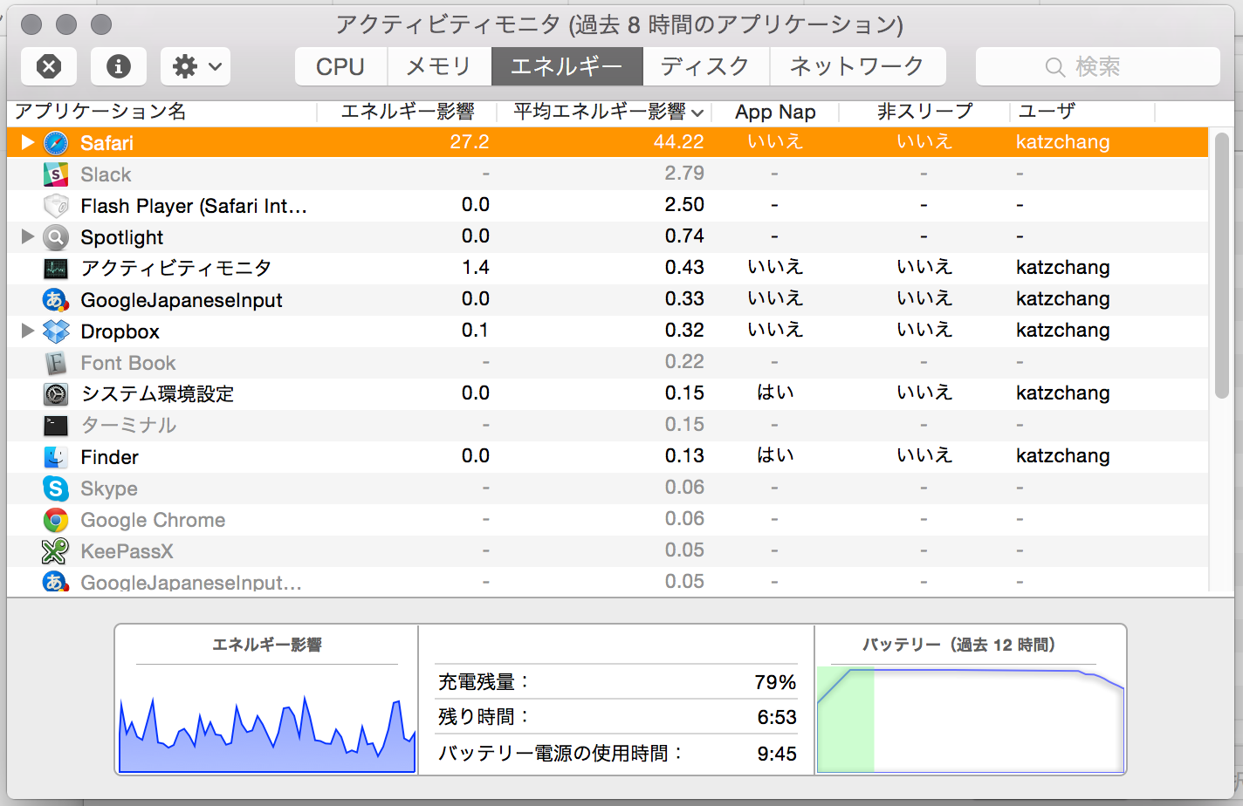Sort by ユーザ column header
Viewport: 1243px width, 806px height.
(1082, 112)
